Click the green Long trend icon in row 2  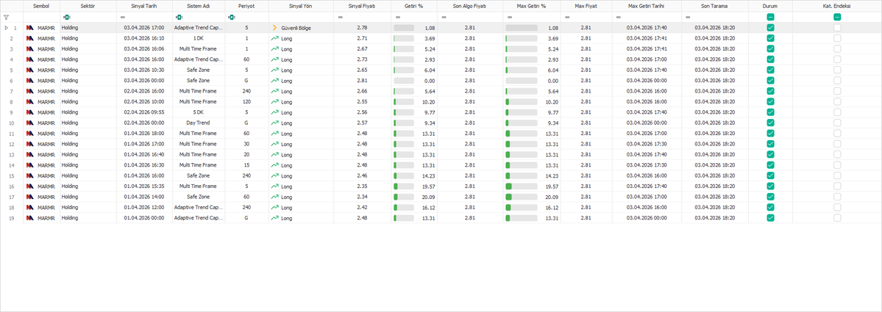(x=274, y=38)
